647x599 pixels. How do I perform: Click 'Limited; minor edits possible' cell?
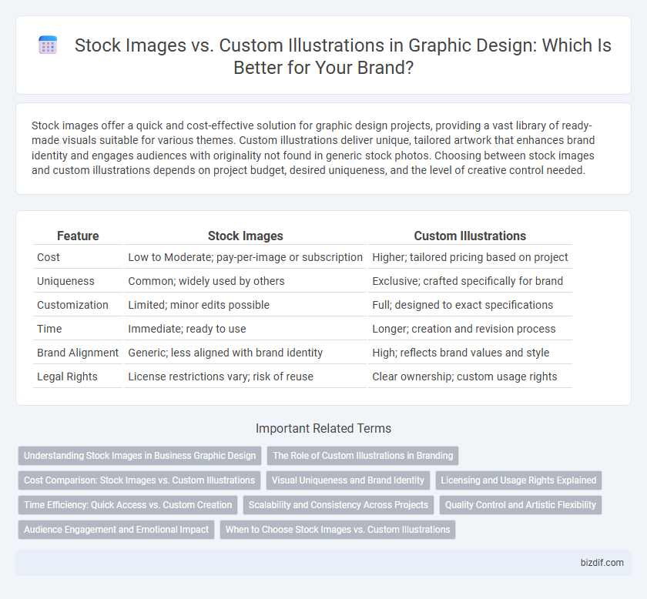coord(246,305)
